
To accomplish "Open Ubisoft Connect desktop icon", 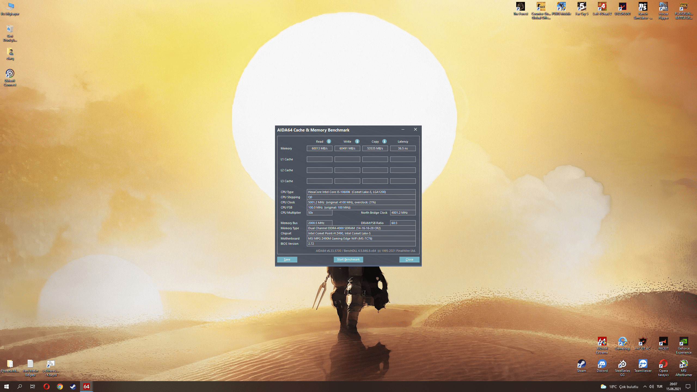I will [x=10, y=77].
